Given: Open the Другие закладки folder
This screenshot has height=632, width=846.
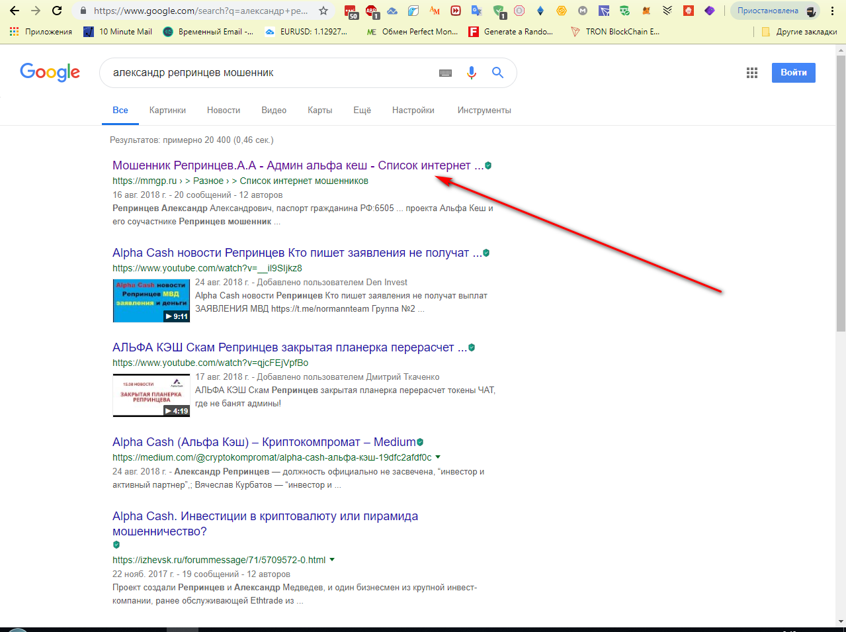Looking at the screenshot, I should pos(800,32).
